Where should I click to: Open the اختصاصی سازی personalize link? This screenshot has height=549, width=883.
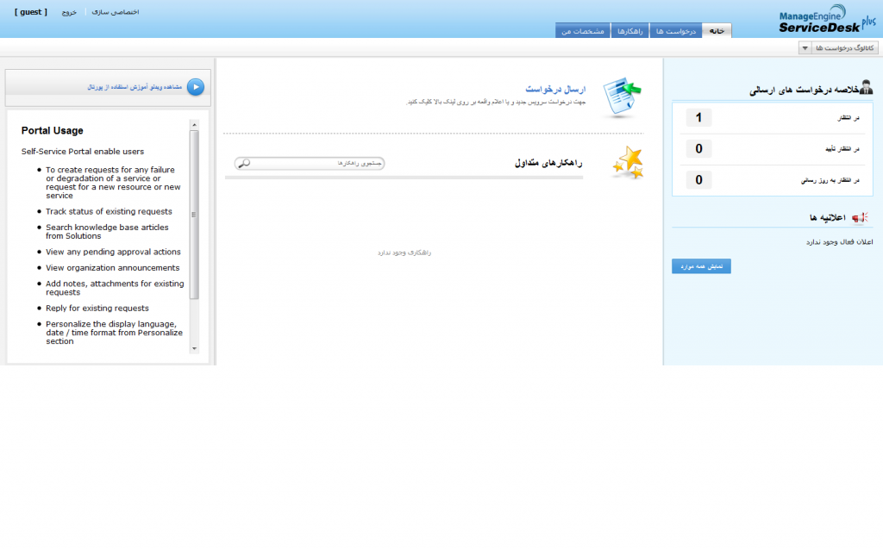point(116,13)
